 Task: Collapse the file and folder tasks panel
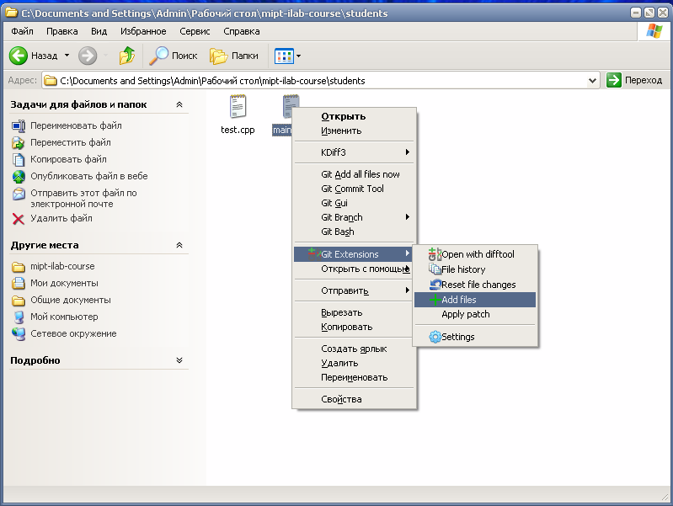point(179,104)
